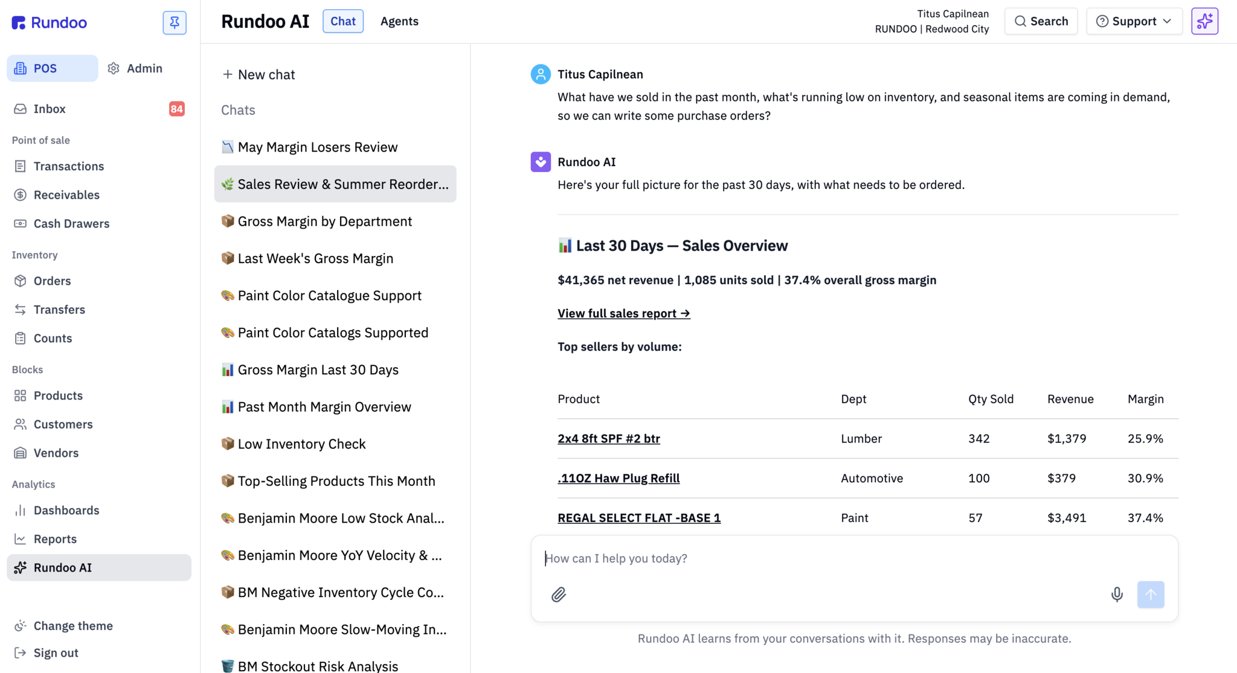Open Sales Review & Summer Reorder chat

pos(335,184)
